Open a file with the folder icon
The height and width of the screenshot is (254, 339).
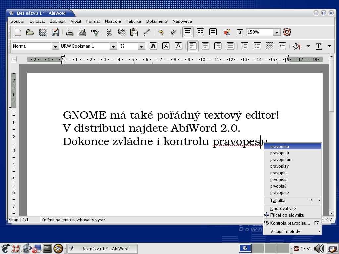click(x=30, y=32)
